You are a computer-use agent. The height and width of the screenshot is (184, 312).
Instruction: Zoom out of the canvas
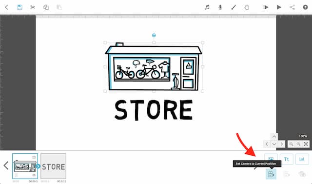tap(291, 144)
